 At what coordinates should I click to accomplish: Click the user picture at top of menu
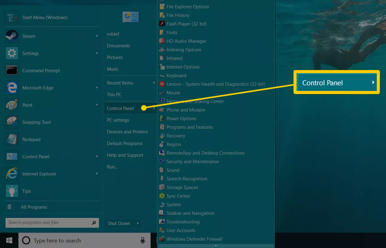pos(131,17)
